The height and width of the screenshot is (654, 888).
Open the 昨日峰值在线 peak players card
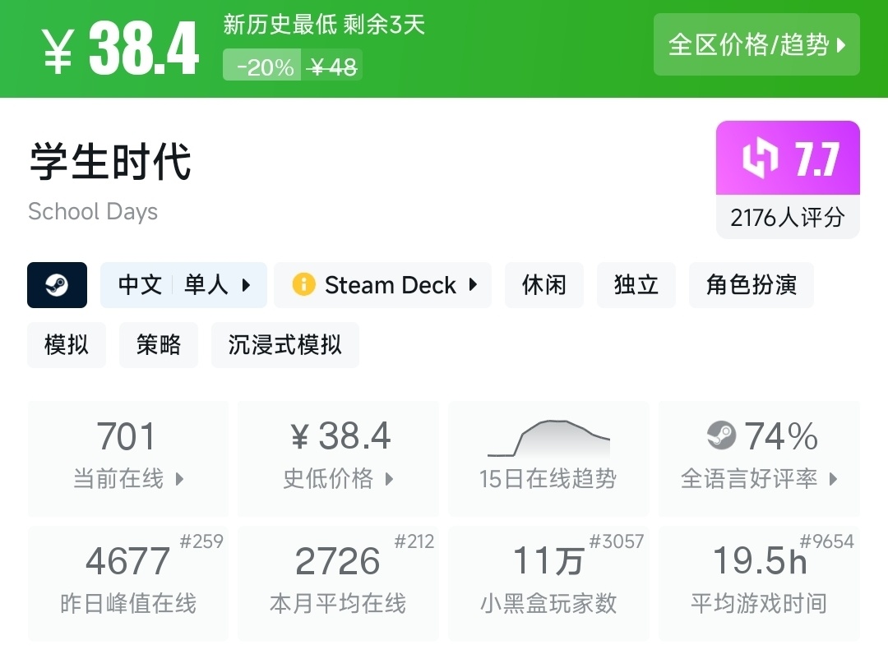[x=128, y=583]
